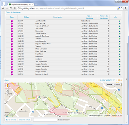
Task: Sort the table by Clase column
Action: [x=12, y=17]
